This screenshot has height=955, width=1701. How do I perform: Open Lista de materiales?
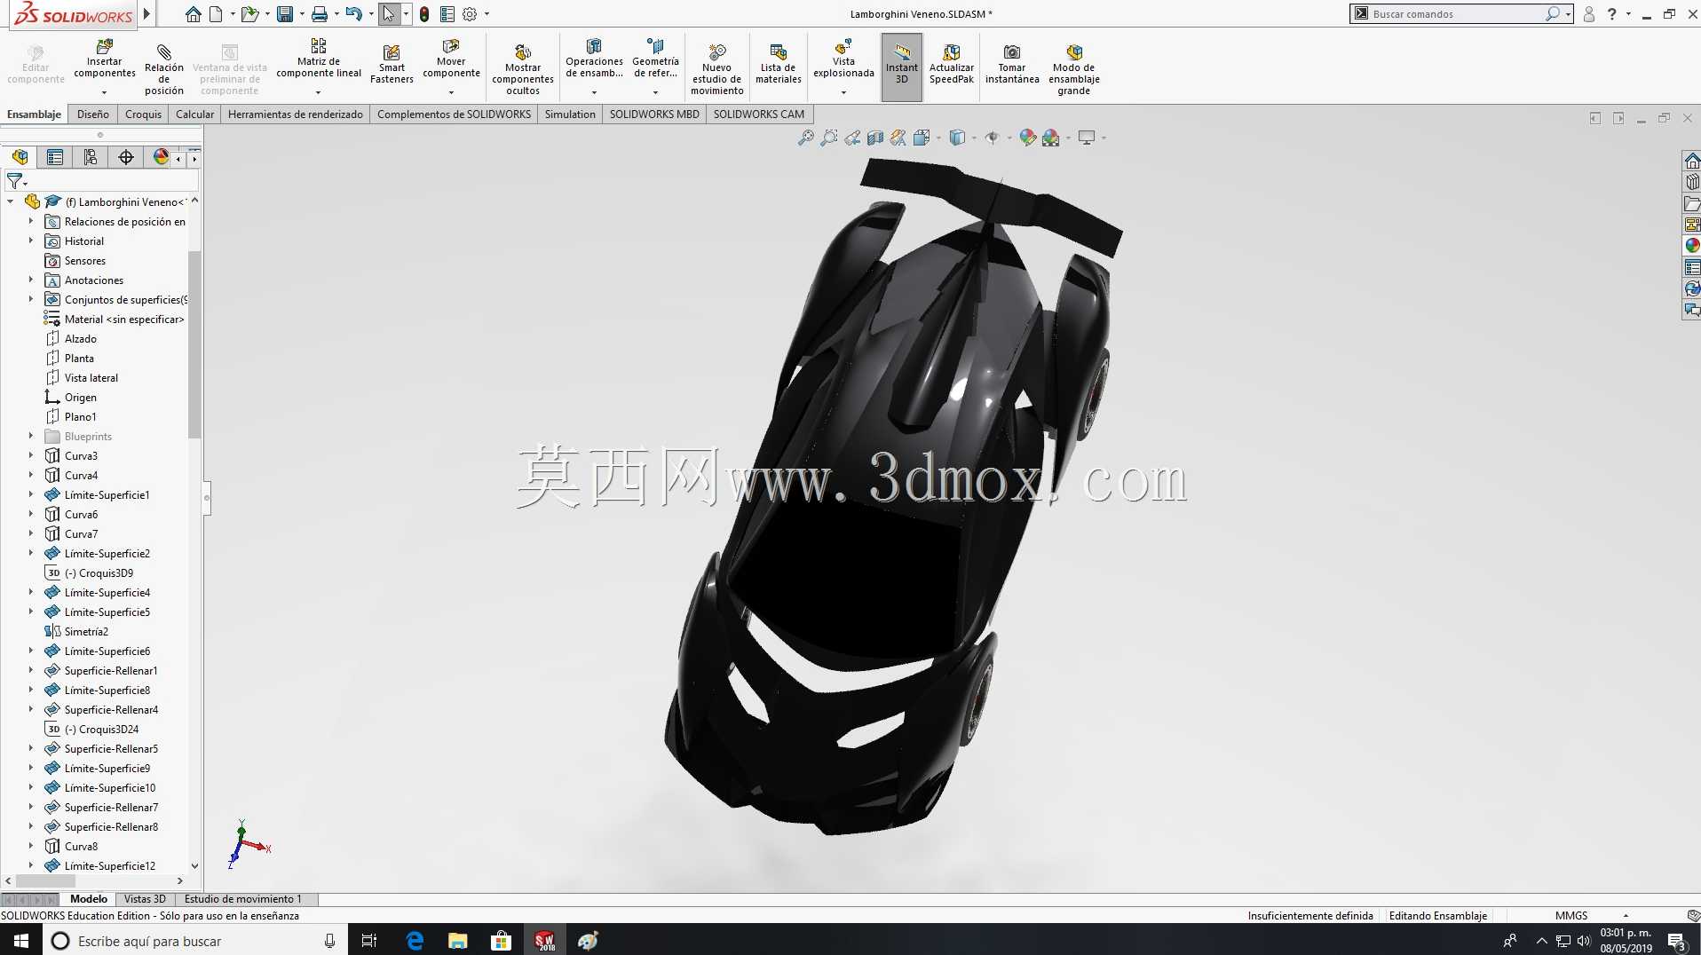tap(778, 64)
